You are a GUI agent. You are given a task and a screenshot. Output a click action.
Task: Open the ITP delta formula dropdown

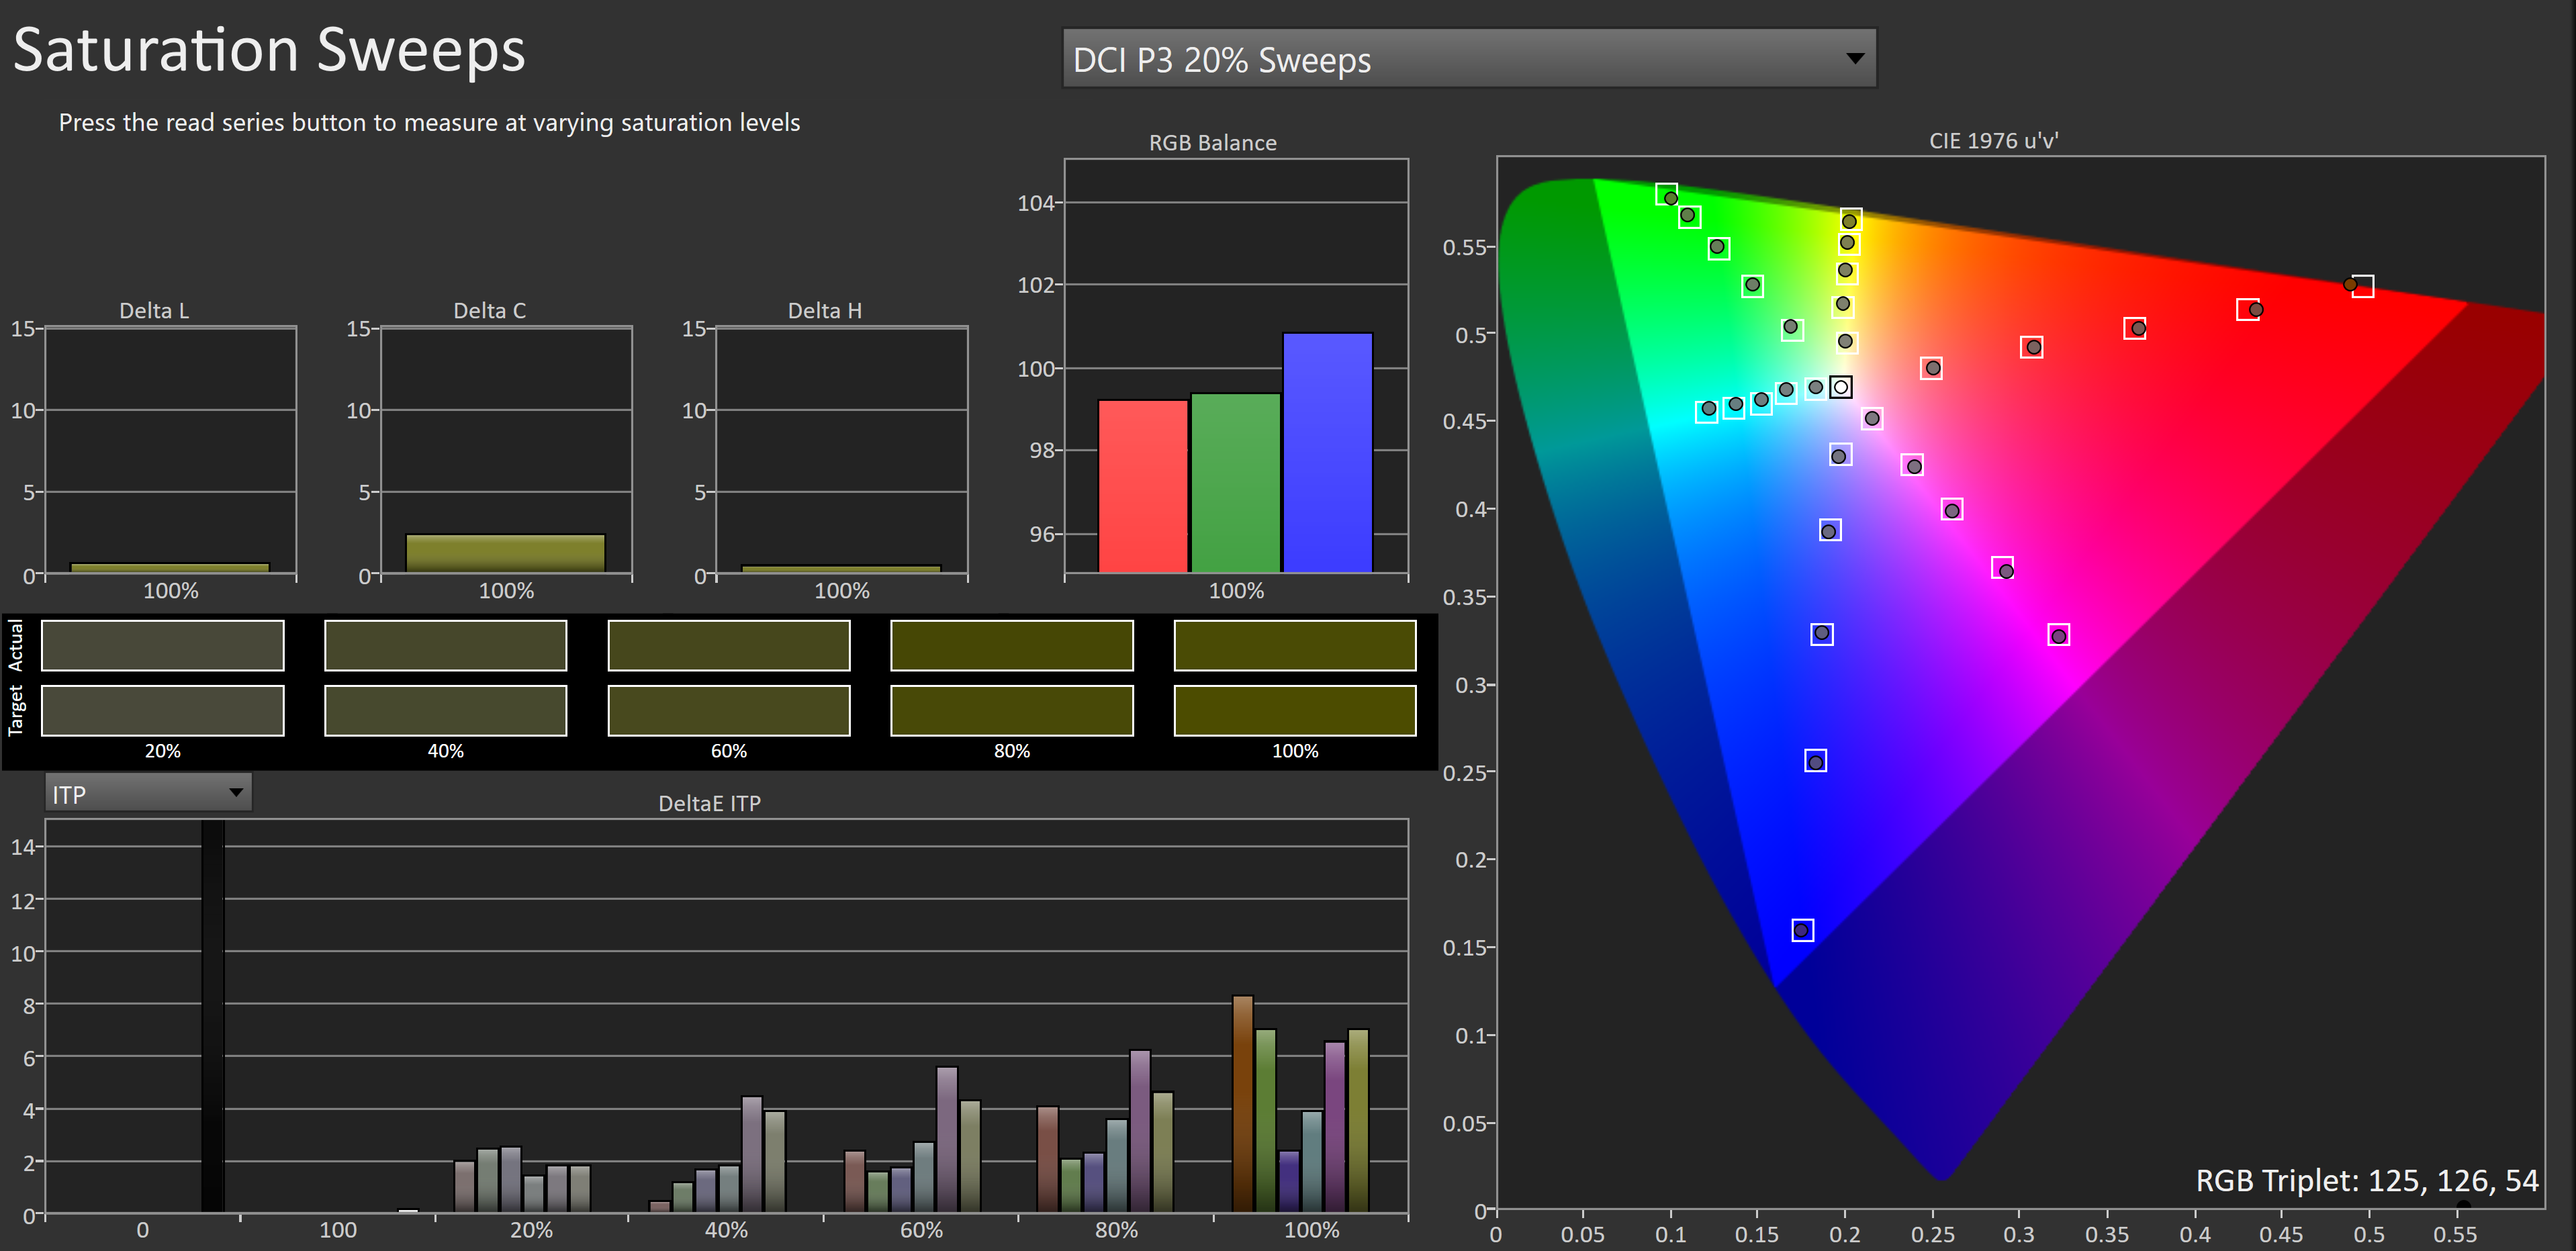pyautogui.click(x=148, y=794)
